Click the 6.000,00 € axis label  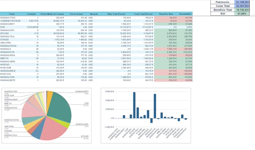point(109,92)
